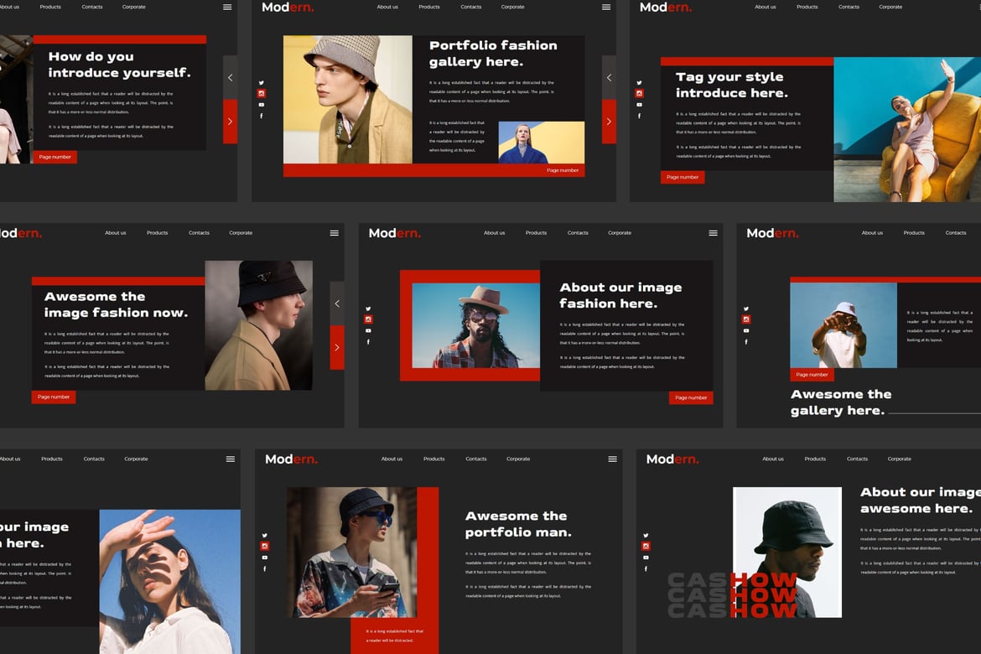
Task: Click photo of man holding phone in bucket hat
Action: (351, 553)
